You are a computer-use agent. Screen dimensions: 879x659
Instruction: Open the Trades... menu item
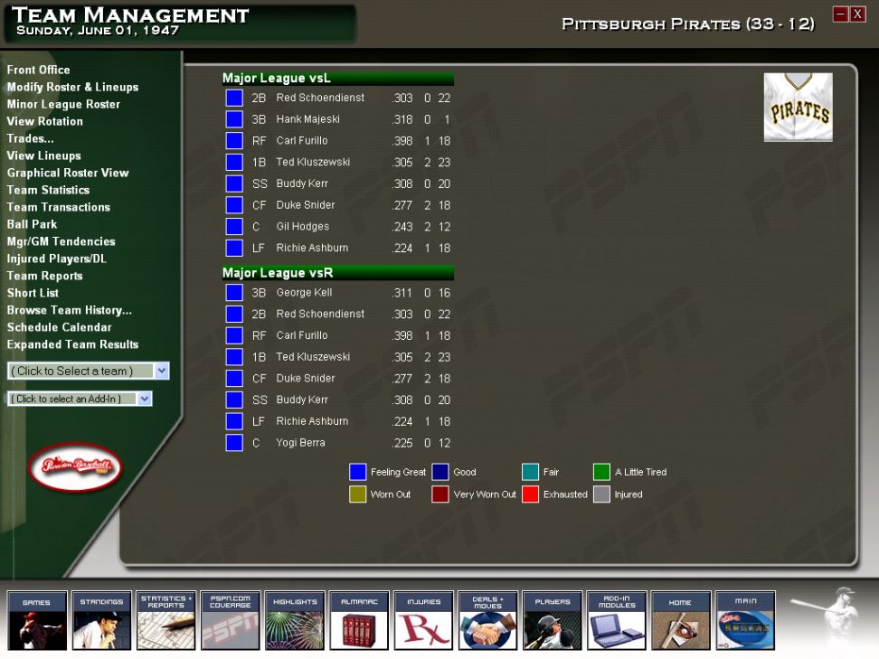30,138
